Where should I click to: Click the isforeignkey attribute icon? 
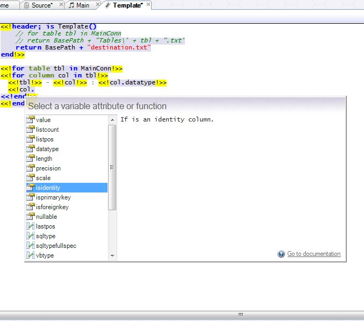(31, 207)
